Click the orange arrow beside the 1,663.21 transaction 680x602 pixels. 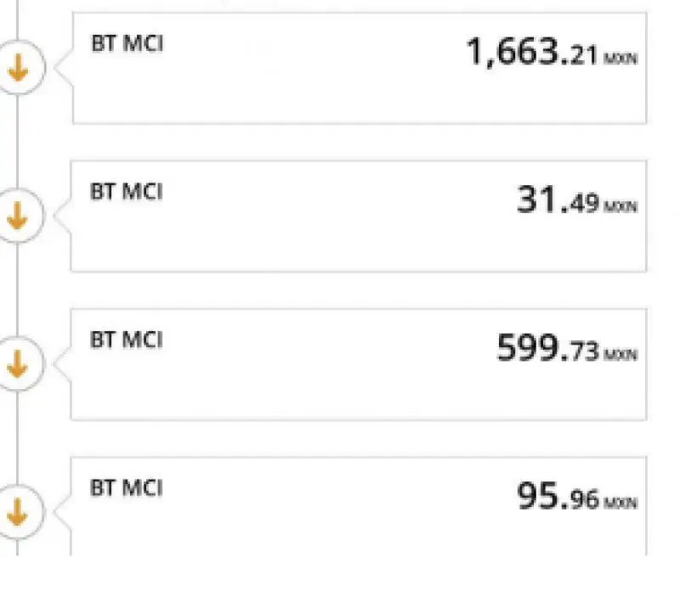coord(18,68)
